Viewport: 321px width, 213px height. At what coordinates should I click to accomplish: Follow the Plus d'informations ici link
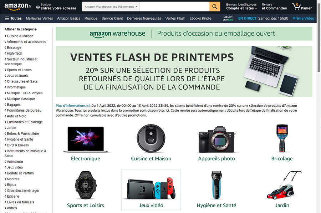tap(73, 106)
